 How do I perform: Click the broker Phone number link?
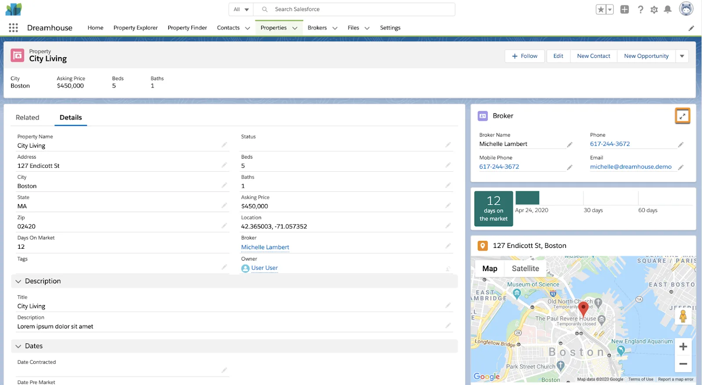[x=610, y=144]
